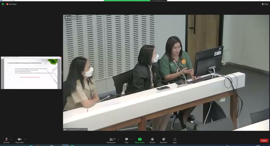The image size is (270, 146).
Task: Click Remove Pin on the video
Action: click(x=71, y=18)
